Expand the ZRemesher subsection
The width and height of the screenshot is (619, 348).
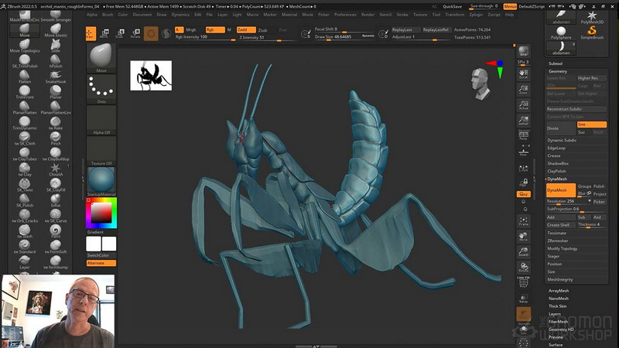click(558, 241)
